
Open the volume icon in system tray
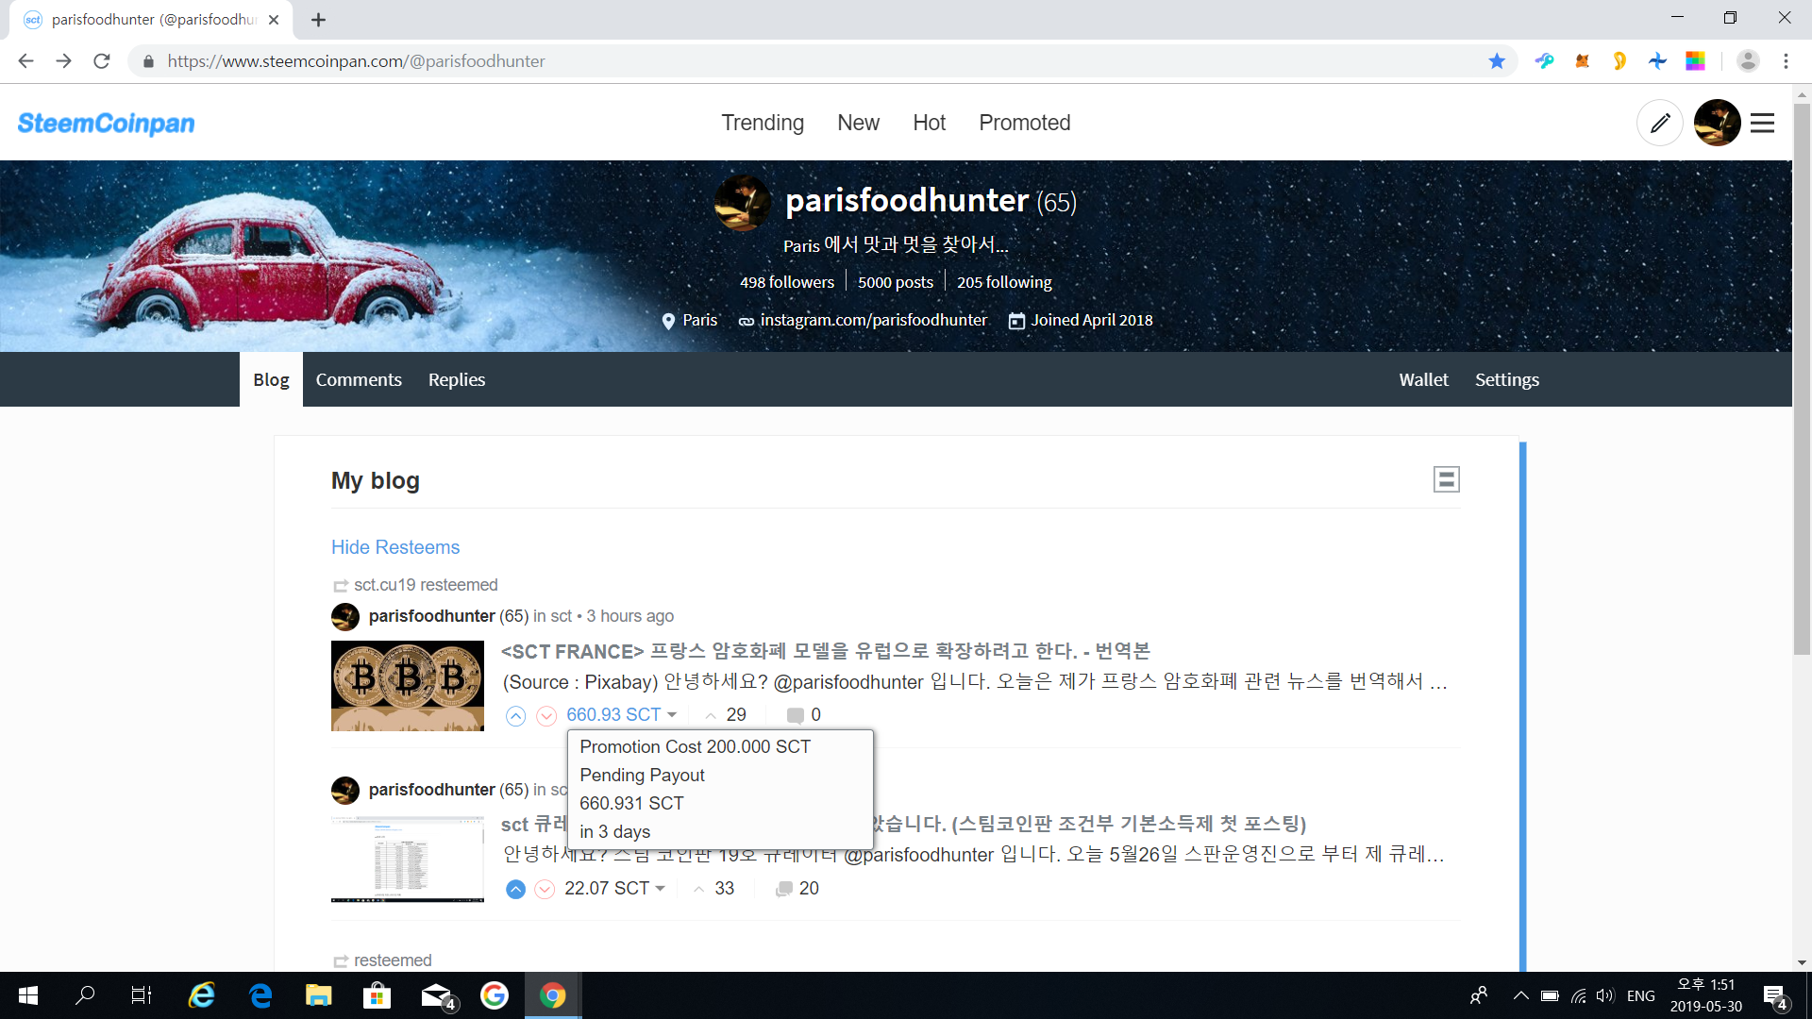[x=1604, y=995]
